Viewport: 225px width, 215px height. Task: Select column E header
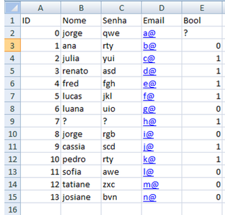[x=202, y=7]
